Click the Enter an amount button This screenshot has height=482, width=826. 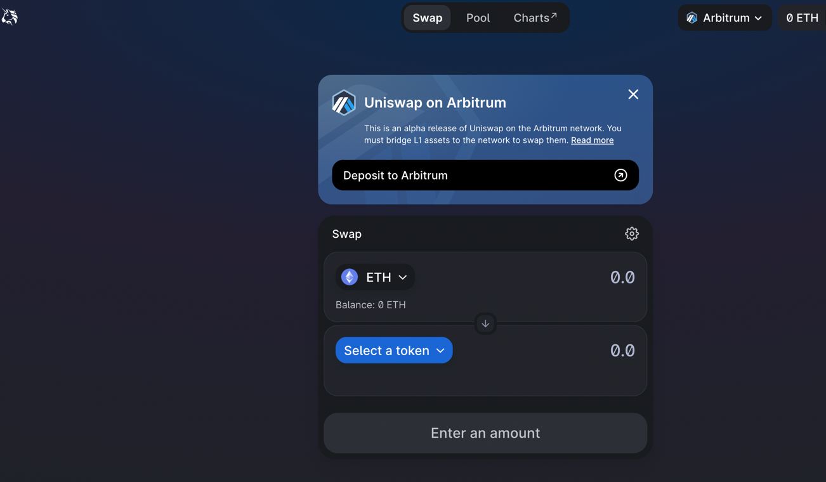[485, 433]
